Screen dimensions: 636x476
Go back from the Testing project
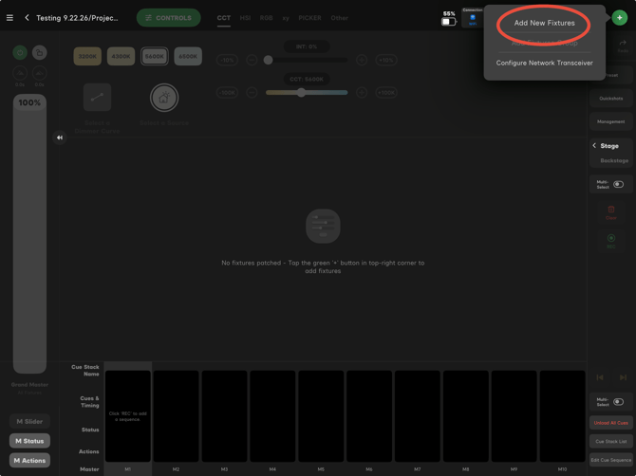[27, 18]
